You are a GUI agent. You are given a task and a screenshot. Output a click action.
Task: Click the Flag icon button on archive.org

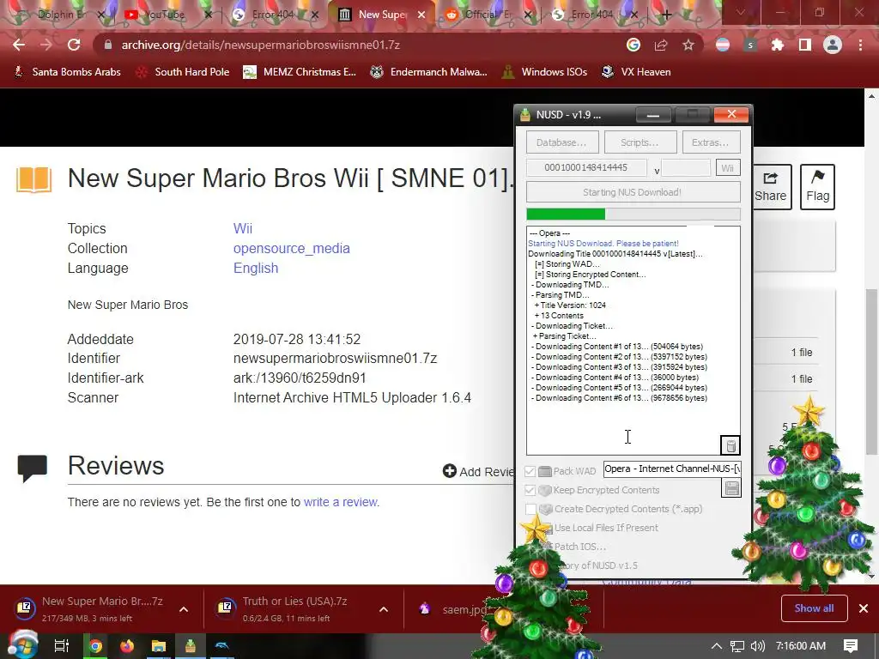tap(817, 186)
